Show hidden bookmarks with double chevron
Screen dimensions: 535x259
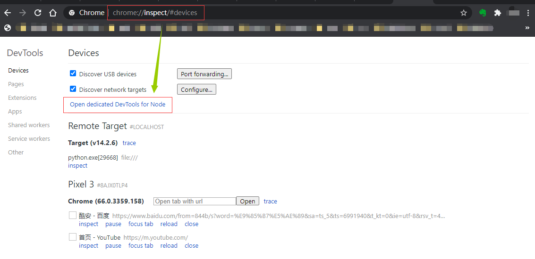point(527,28)
